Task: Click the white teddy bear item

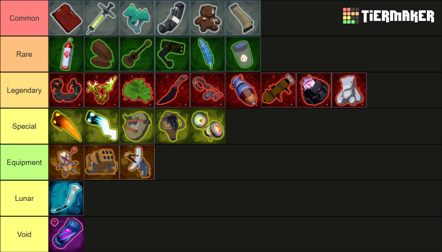Action: click(349, 90)
